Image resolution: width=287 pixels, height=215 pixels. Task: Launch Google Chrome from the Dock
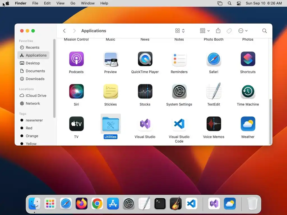click(97, 204)
